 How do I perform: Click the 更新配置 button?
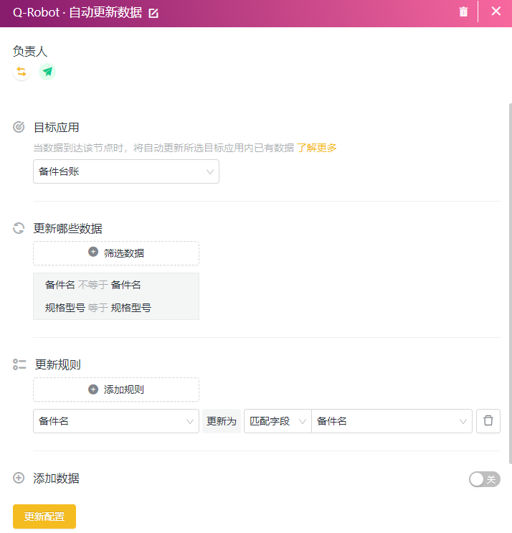coord(44,517)
